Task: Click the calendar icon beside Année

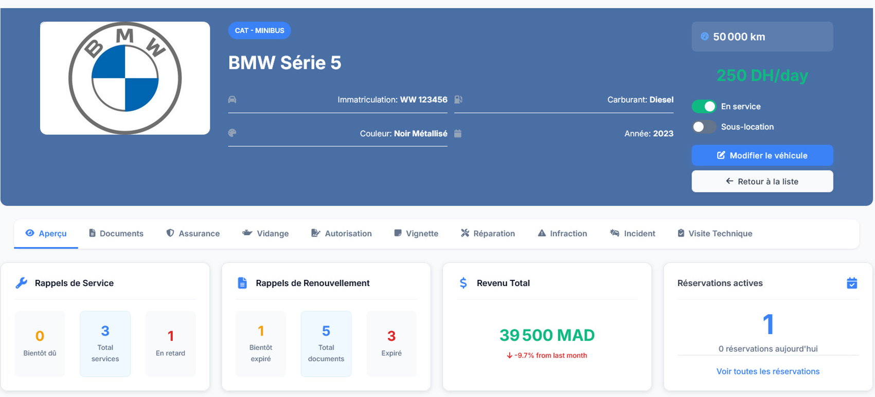Action: pos(458,134)
